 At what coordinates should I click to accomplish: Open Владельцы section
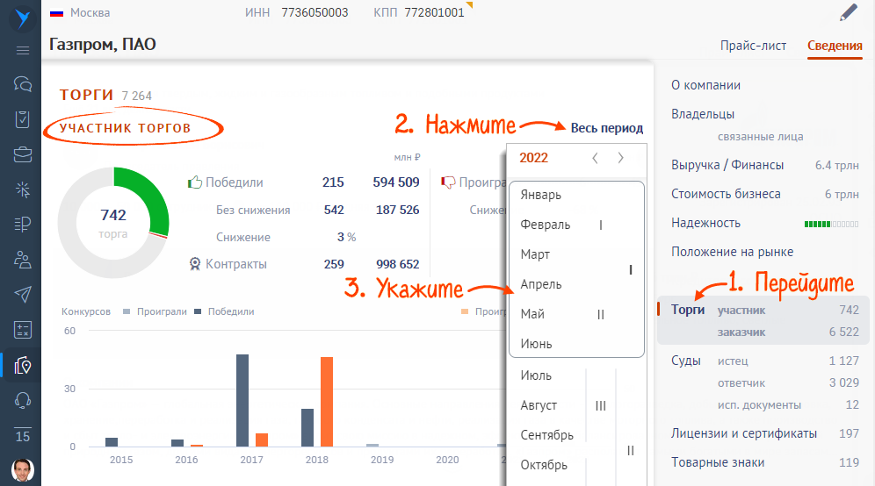point(703,114)
